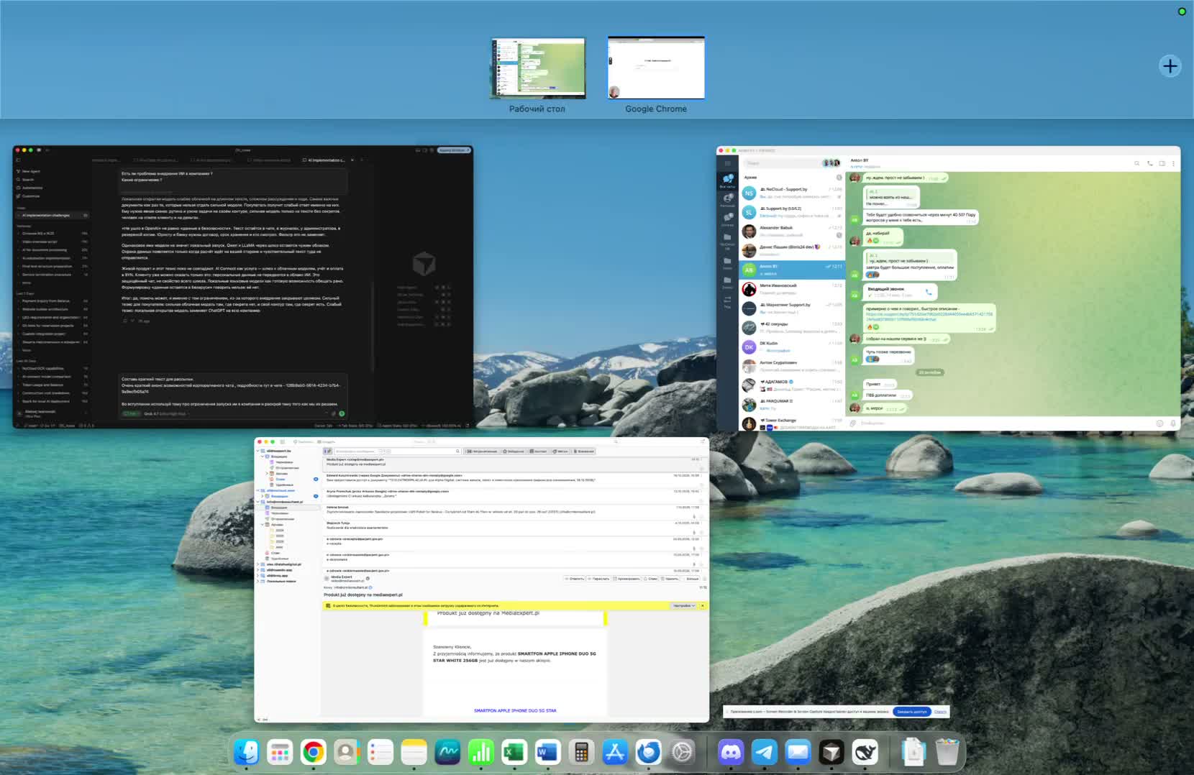This screenshot has width=1194, height=775.
Task: Open Microsoft Excel from the Dock
Action: (514, 752)
